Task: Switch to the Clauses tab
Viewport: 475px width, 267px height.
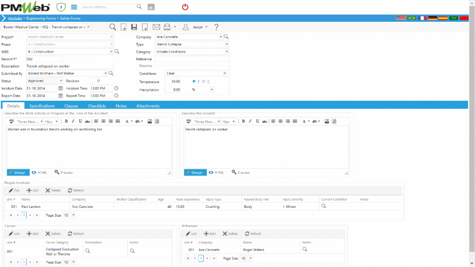Action: (x=71, y=106)
